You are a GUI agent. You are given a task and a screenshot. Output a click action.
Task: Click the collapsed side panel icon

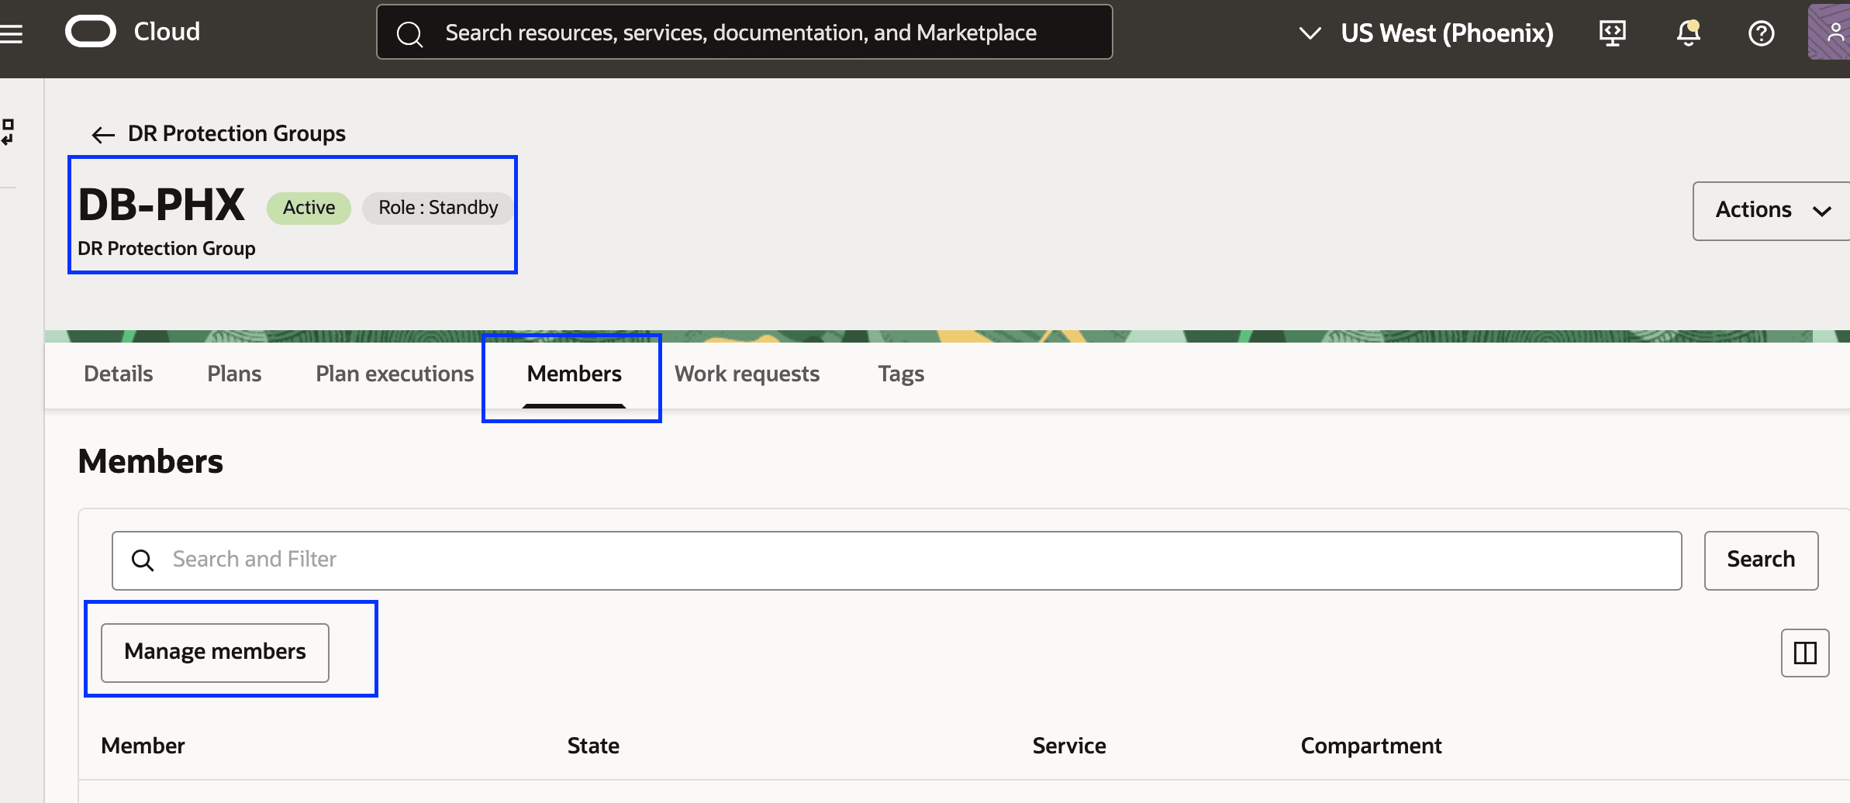9,132
